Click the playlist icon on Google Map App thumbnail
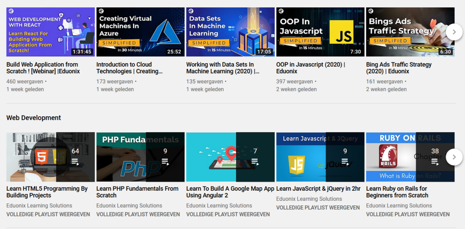Image resolution: width=465 pixels, height=229 pixels. pyautogui.click(x=255, y=162)
